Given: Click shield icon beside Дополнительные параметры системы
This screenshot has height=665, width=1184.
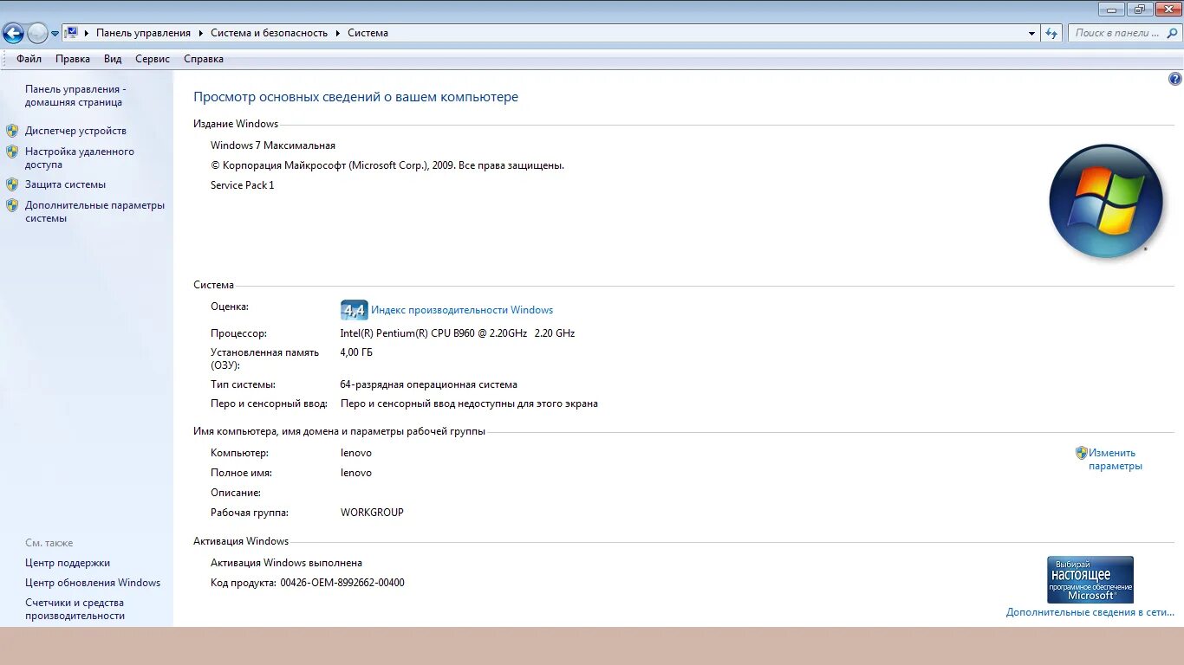Looking at the screenshot, I should pos(12,205).
